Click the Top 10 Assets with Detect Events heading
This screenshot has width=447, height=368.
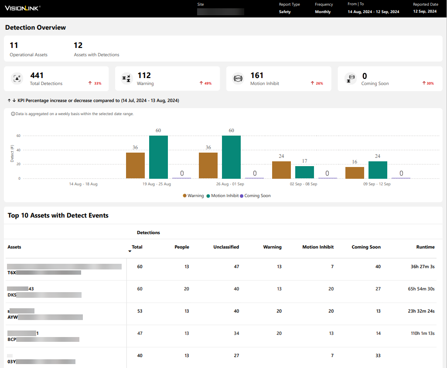[x=58, y=215]
